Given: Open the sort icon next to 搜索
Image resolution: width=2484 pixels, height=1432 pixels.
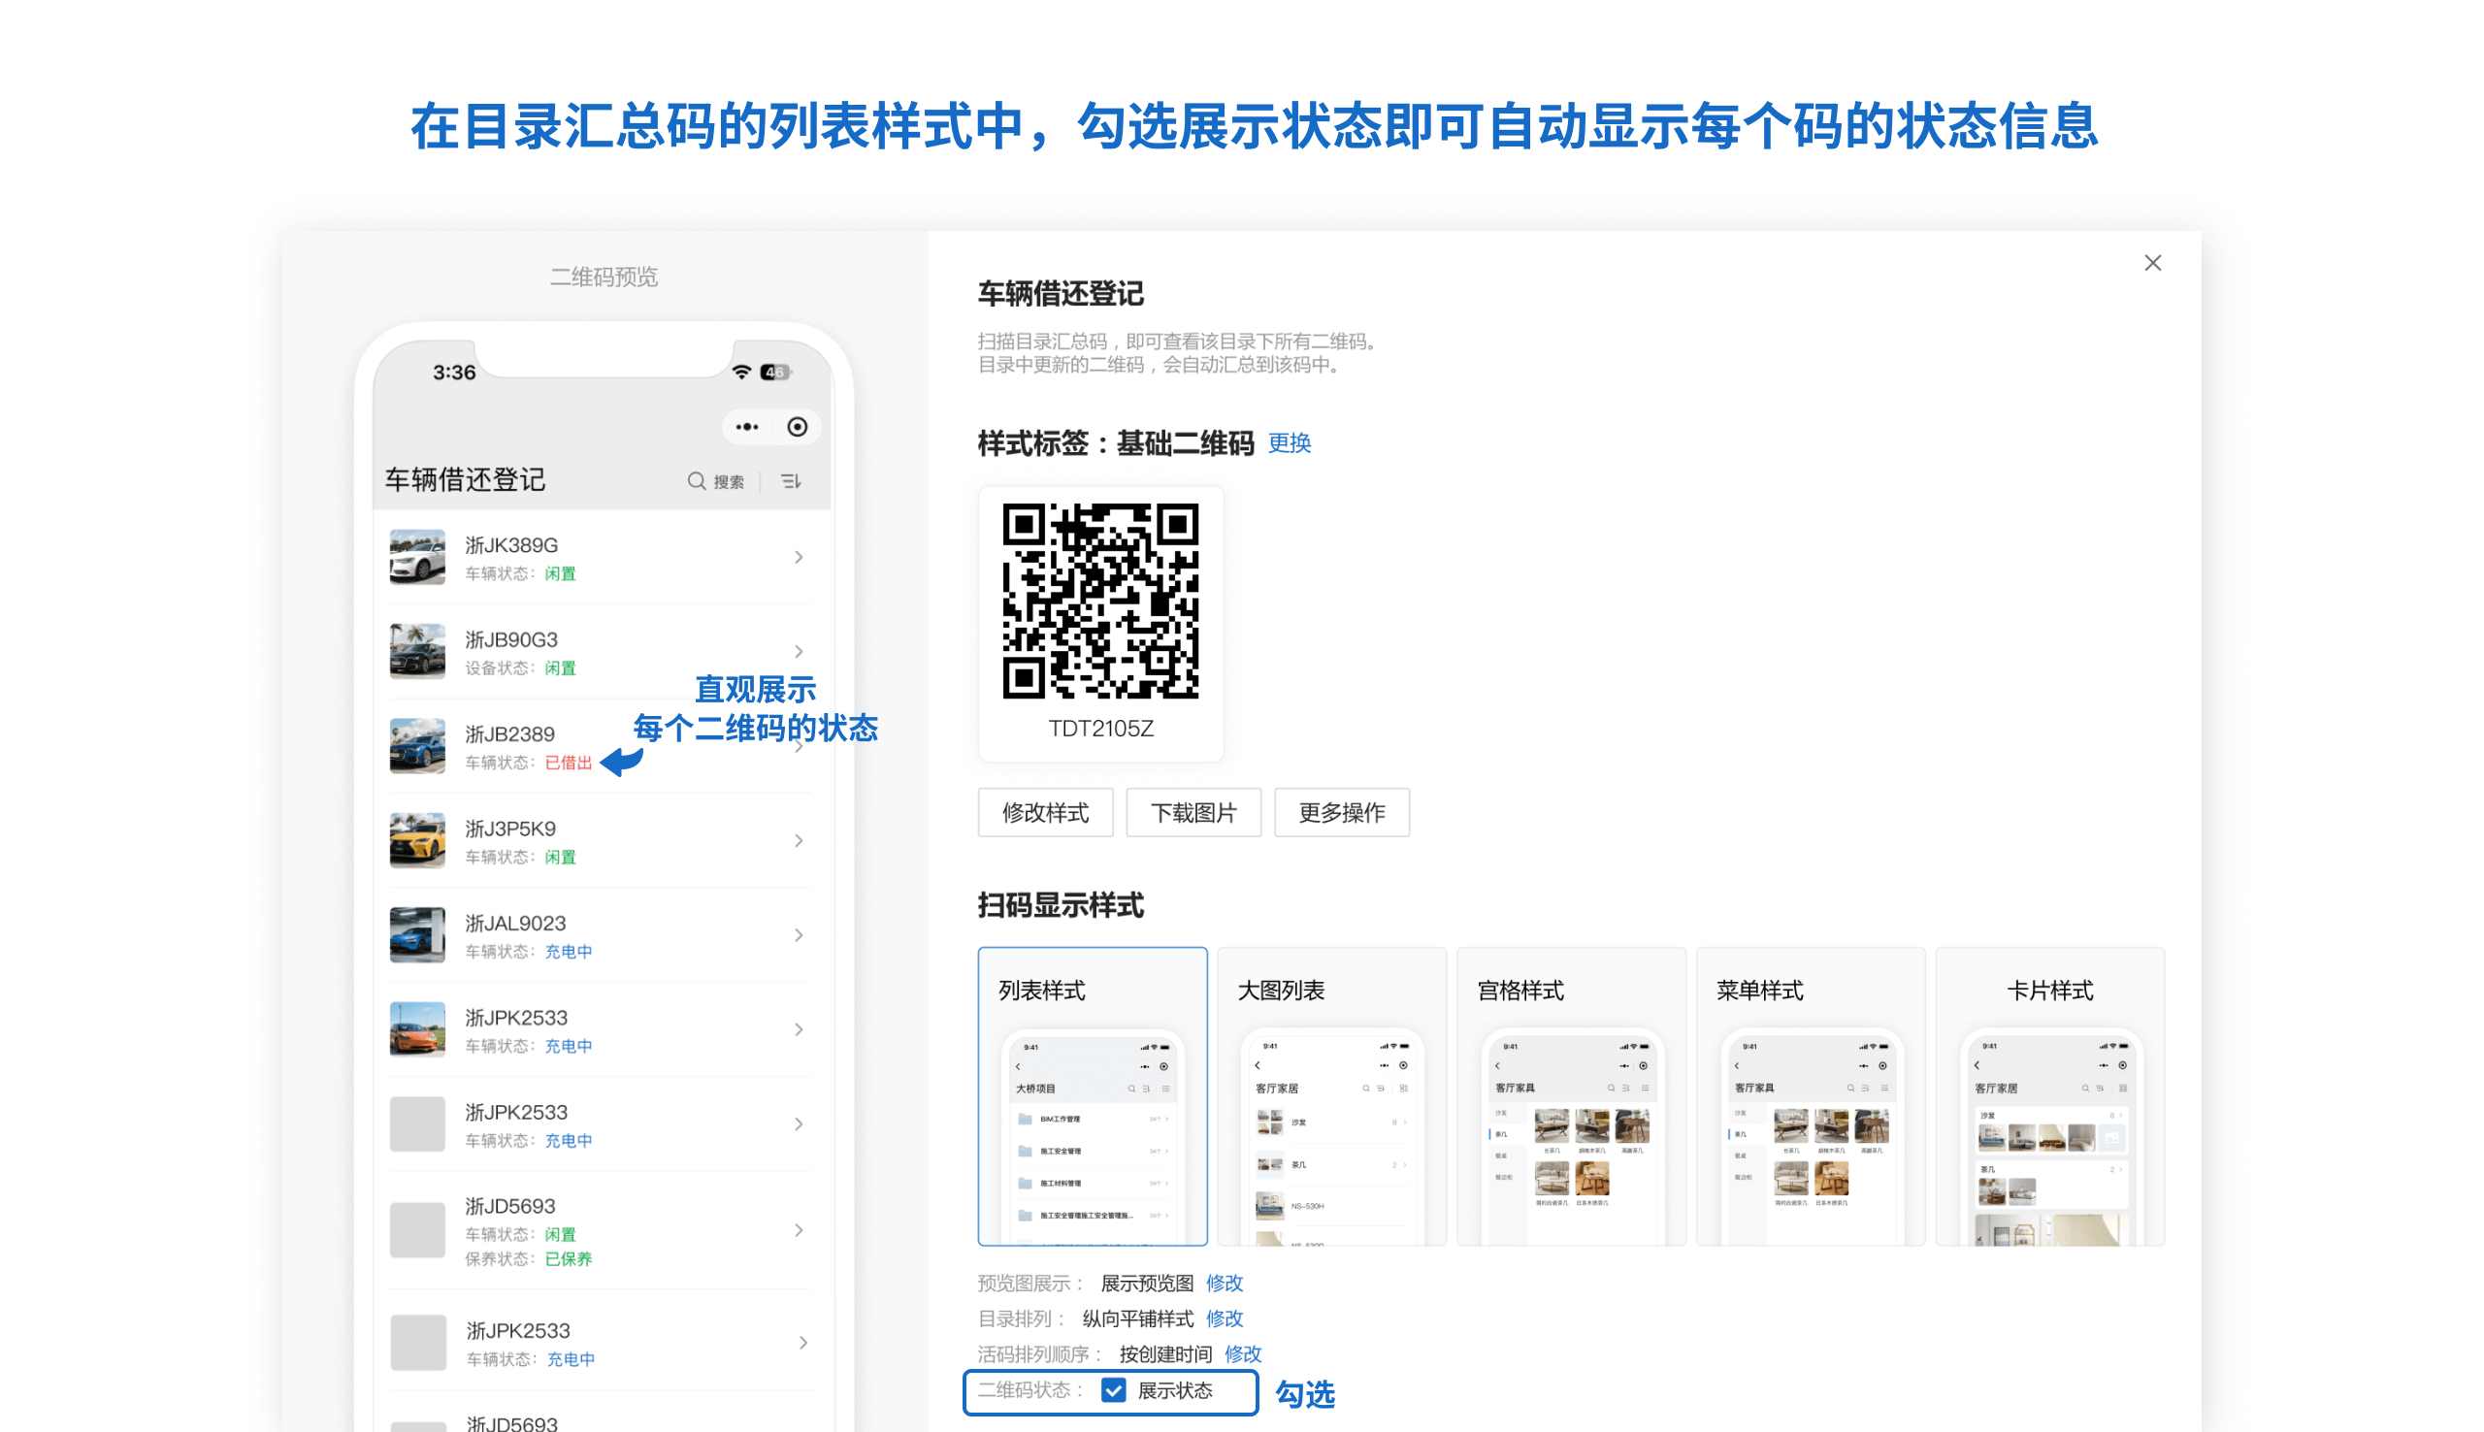Looking at the screenshot, I should [x=791, y=481].
